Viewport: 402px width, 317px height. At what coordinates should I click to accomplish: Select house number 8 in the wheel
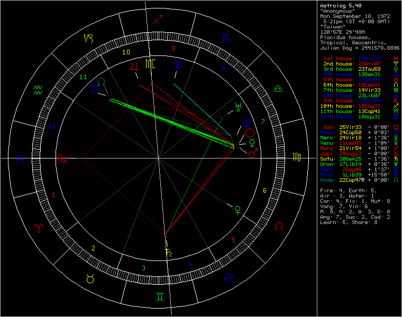click(x=223, y=69)
